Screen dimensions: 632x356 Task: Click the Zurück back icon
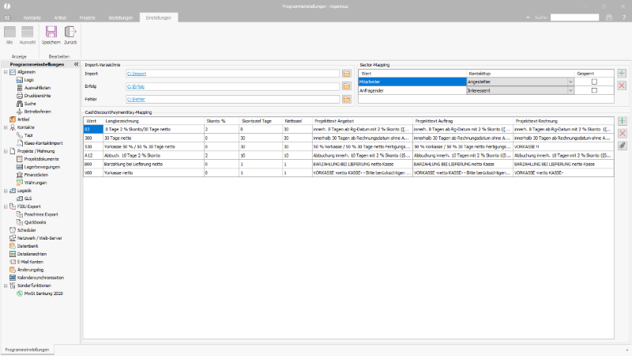(x=70, y=32)
